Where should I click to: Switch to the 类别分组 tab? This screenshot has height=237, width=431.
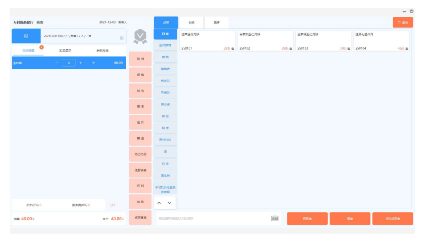[x=102, y=50]
